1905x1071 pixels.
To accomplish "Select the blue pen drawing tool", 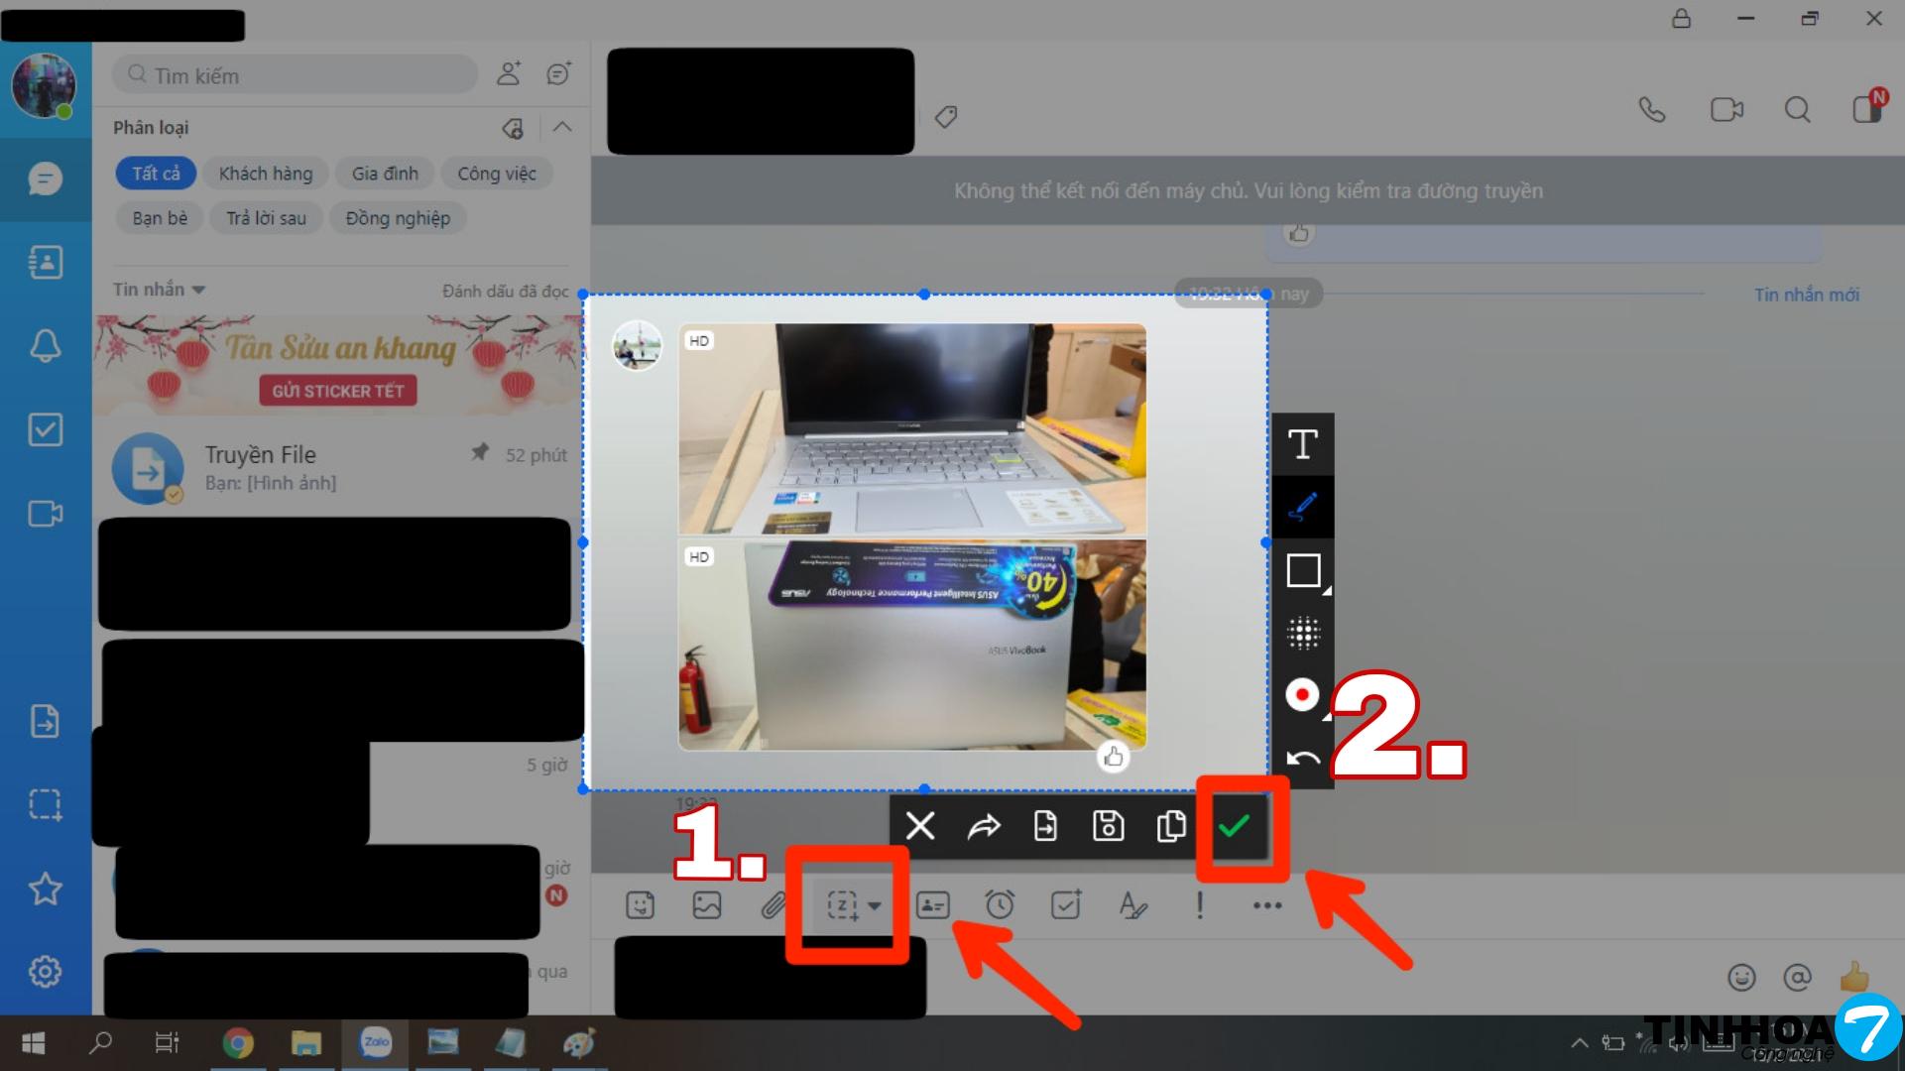I will [1302, 507].
